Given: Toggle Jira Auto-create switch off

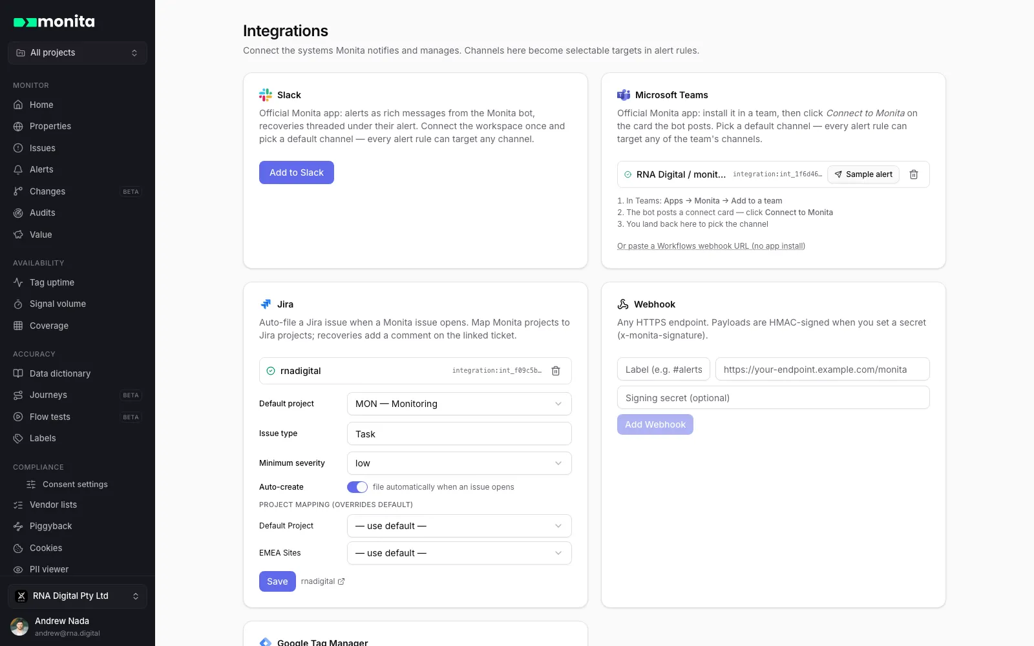Looking at the screenshot, I should [x=357, y=487].
